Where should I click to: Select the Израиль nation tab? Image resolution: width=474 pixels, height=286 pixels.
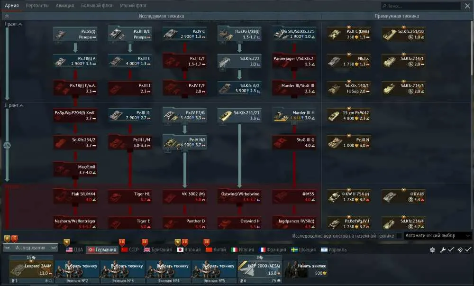pos(333,250)
